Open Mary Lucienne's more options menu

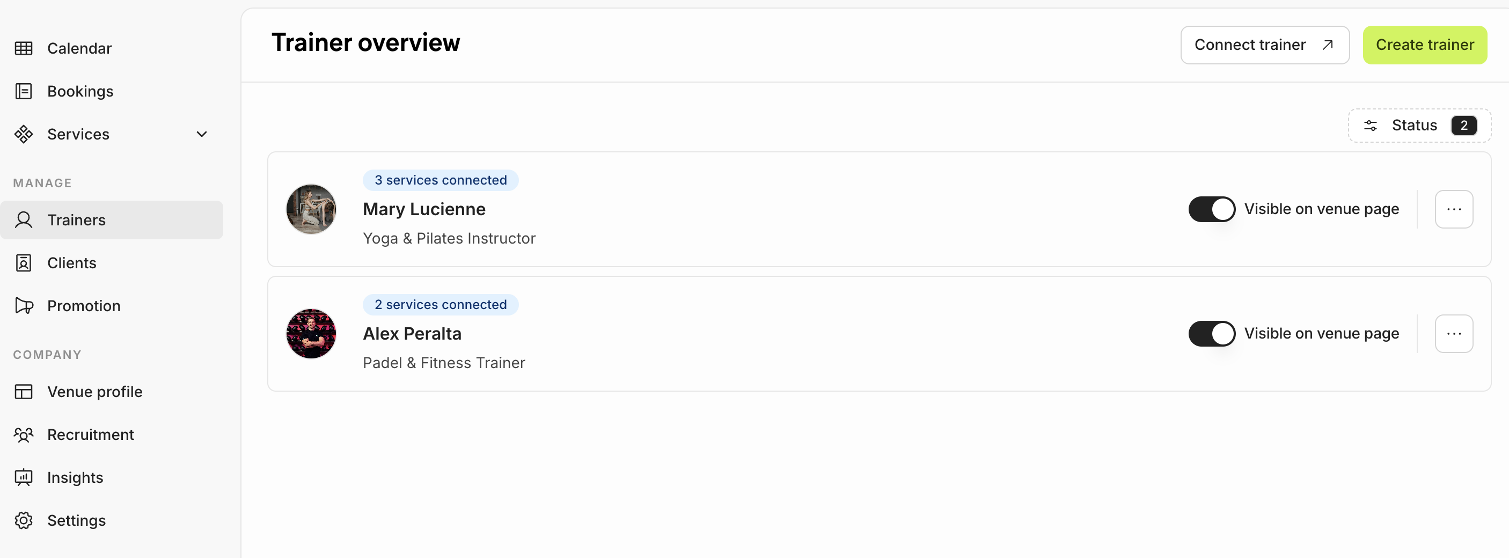(1453, 209)
